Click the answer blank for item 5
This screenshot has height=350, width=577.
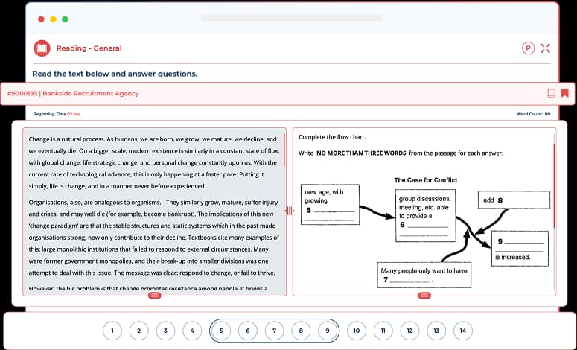click(x=334, y=211)
